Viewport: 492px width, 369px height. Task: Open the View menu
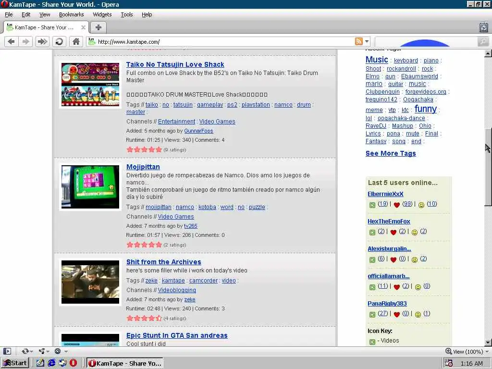[x=45, y=14]
